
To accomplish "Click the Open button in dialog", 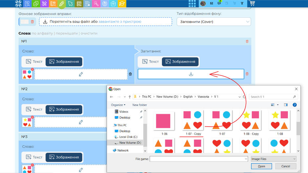I will pos(261,166).
